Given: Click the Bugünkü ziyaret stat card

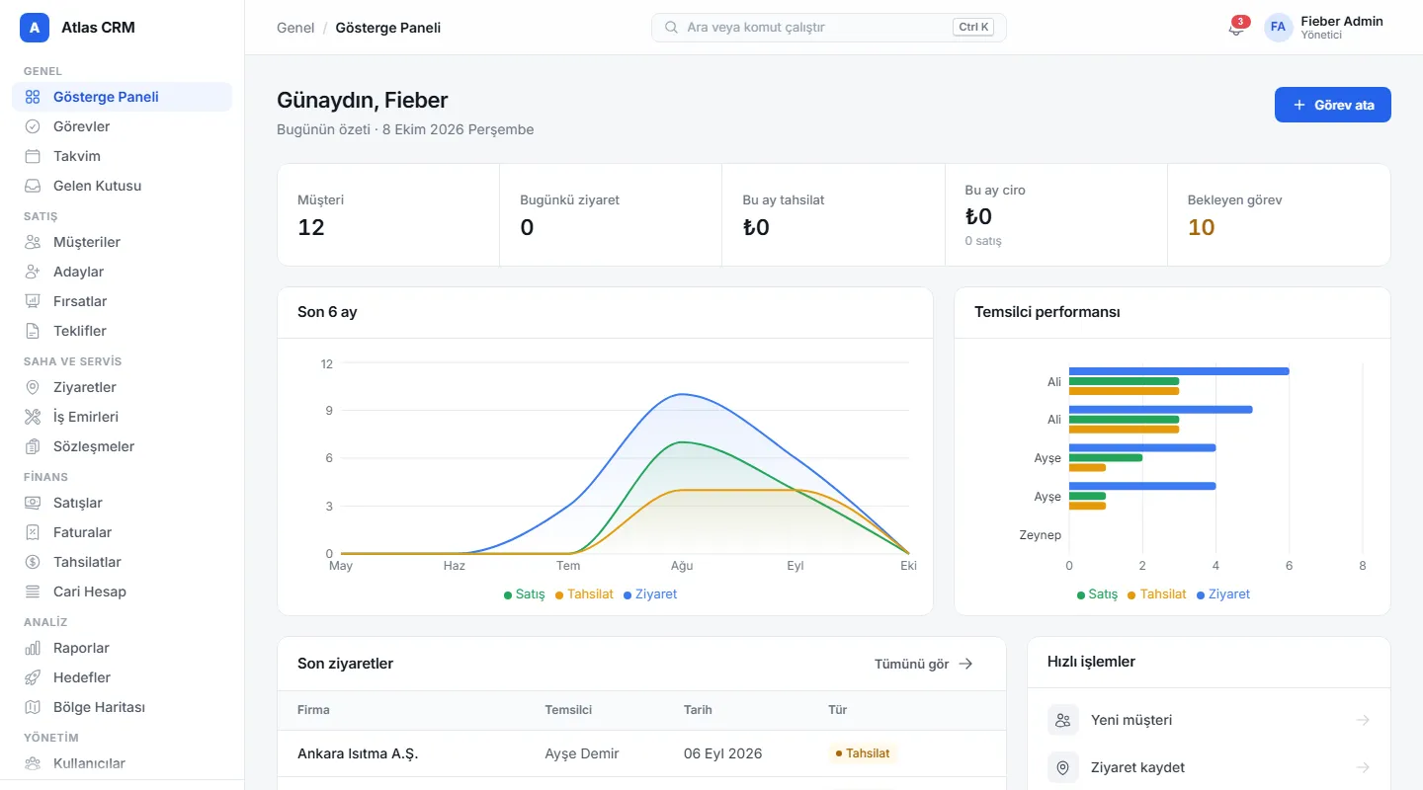Looking at the screenshot, I should click(x=611, y=214).
